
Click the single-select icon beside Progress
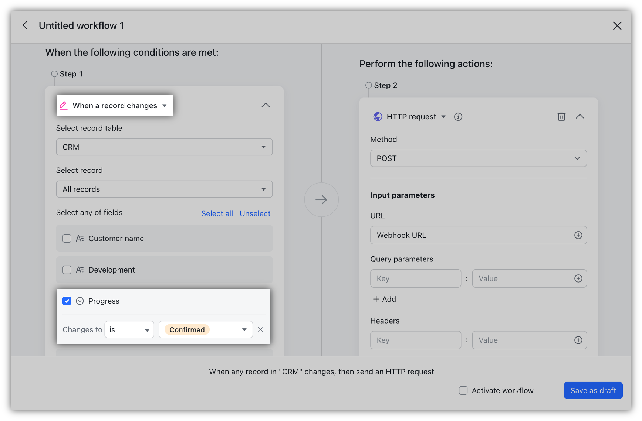click(x=80, y=301)
